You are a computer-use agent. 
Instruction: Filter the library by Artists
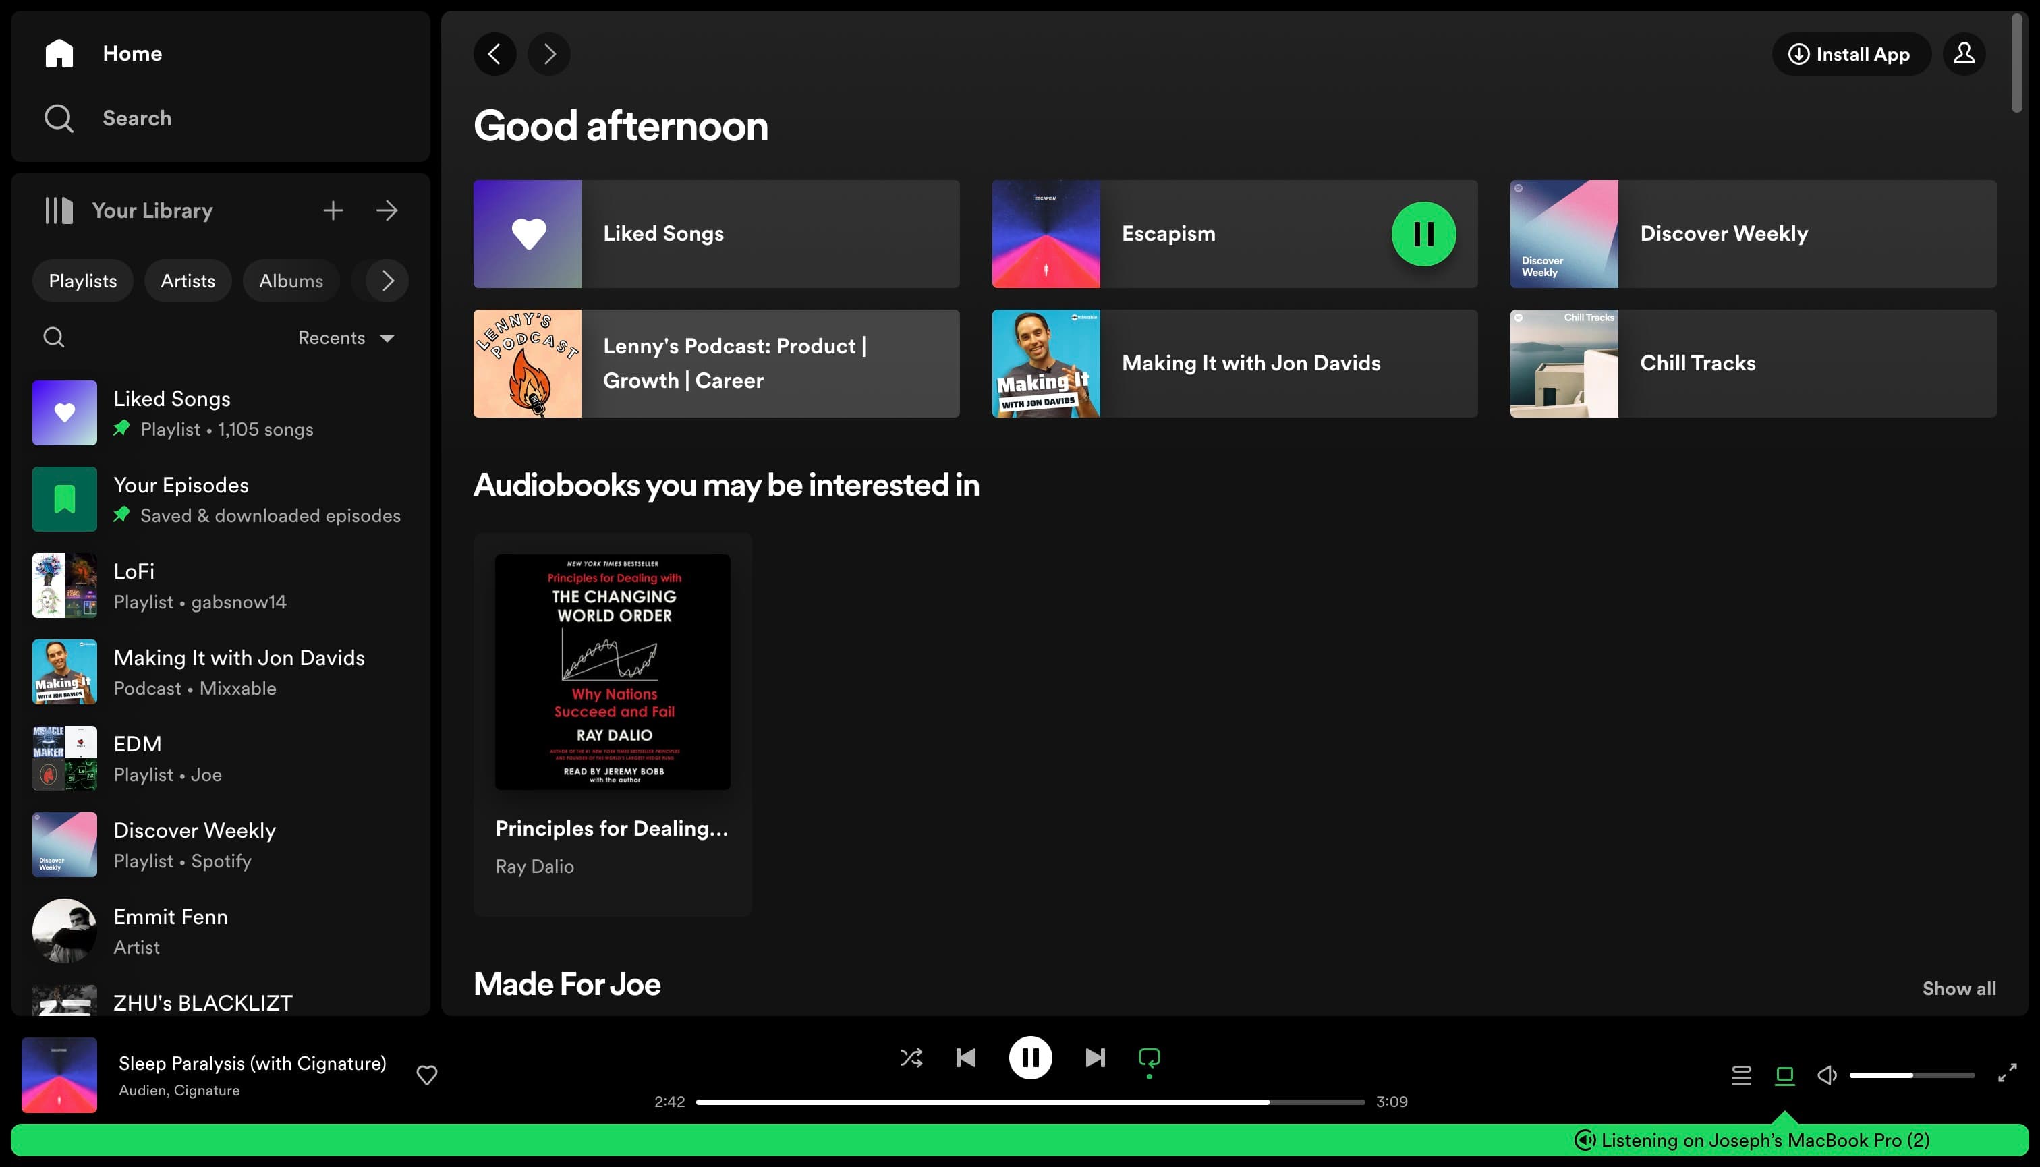coord(188,281)
